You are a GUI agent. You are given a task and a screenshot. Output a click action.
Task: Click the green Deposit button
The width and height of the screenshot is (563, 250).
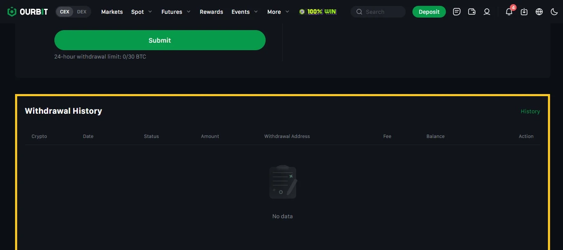tap(429, 12)
